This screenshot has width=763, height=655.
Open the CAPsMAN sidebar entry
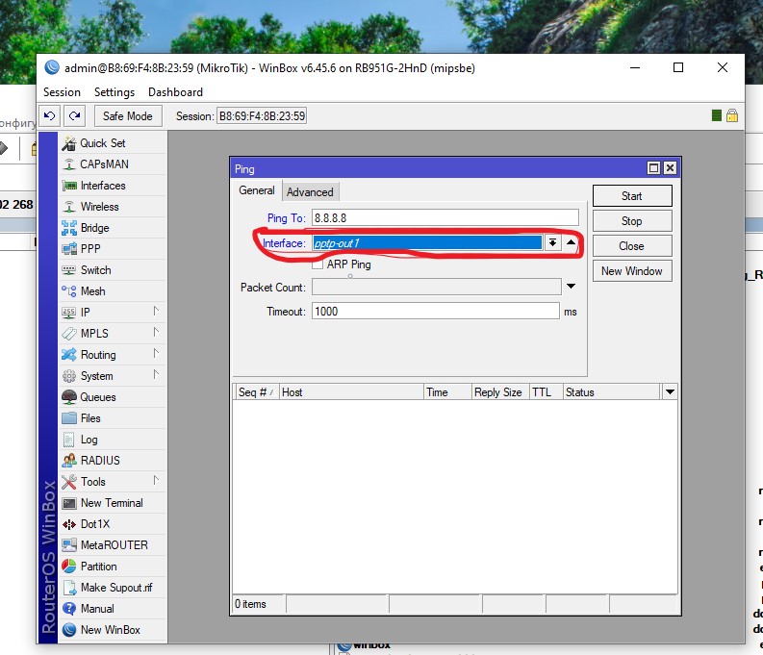tap(113, 164)
